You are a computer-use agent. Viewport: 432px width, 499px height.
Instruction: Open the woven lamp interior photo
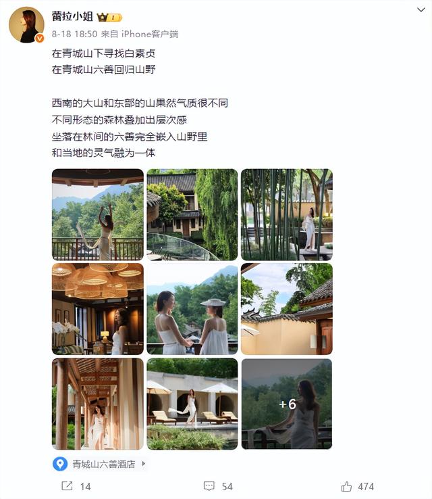coord(98,309)
